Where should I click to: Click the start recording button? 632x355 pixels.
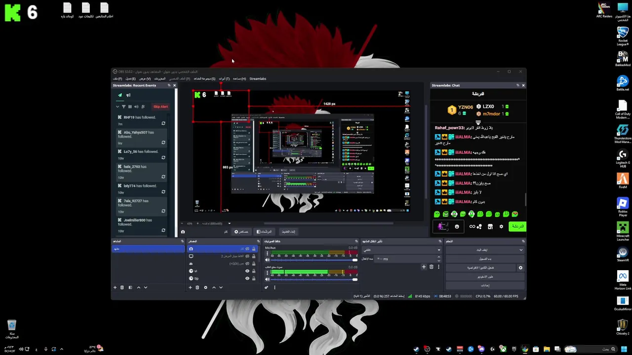point(485,259)
